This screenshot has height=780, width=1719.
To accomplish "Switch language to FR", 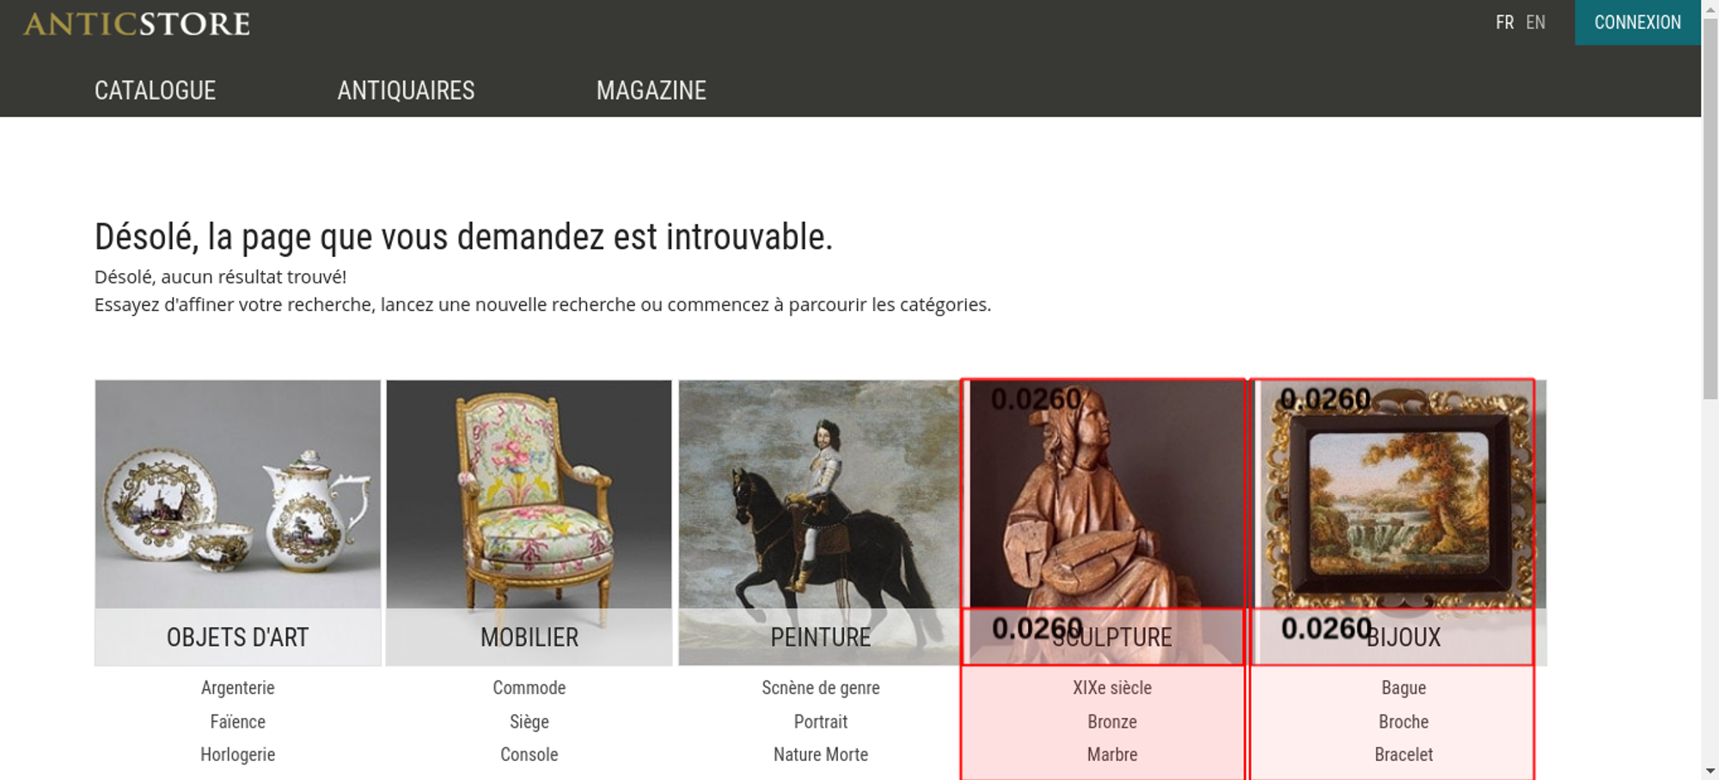I will 1504,22.
